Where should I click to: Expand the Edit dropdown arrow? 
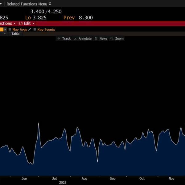tap(33, 23)
